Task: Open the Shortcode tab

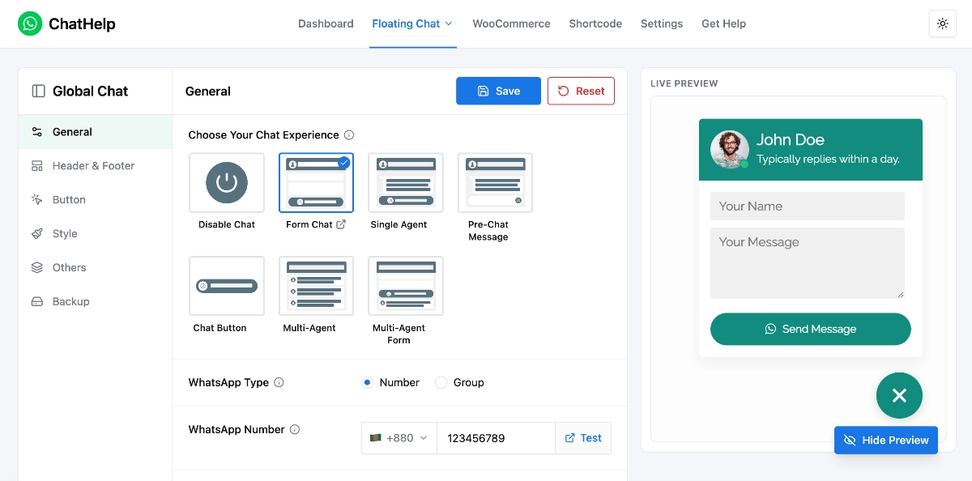Action: [x=595, y=23]
